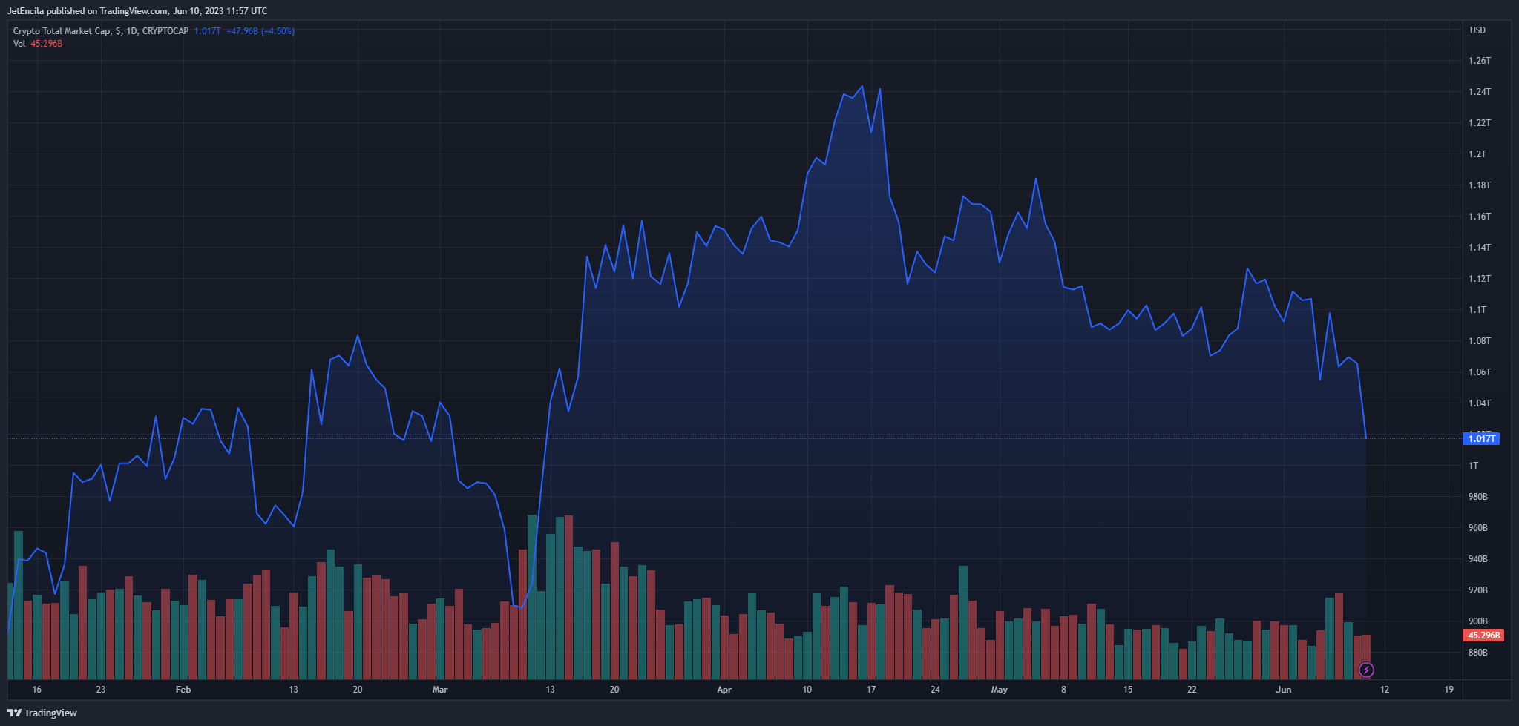Select the red 45.296B volume label
Screen dimensions: 1519x726
1483,636
